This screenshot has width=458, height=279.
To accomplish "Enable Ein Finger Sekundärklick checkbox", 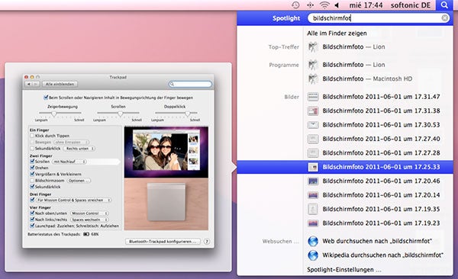I will click(x=32, y=149).
